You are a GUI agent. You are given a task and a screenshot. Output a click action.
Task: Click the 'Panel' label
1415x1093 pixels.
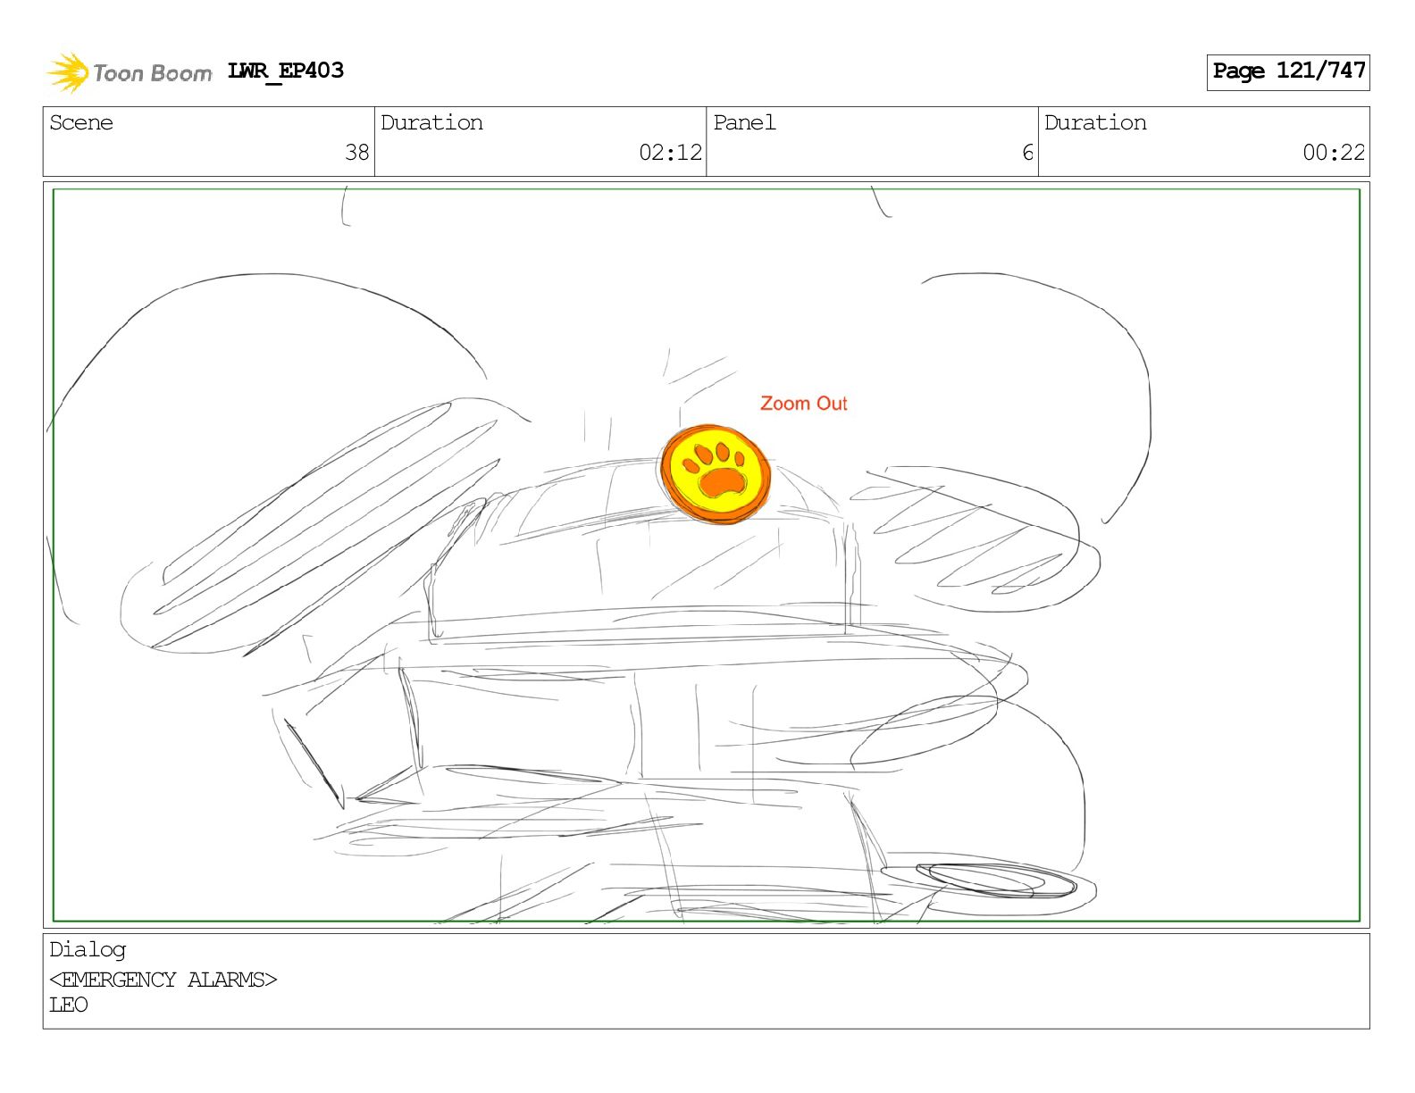[744, 123]
